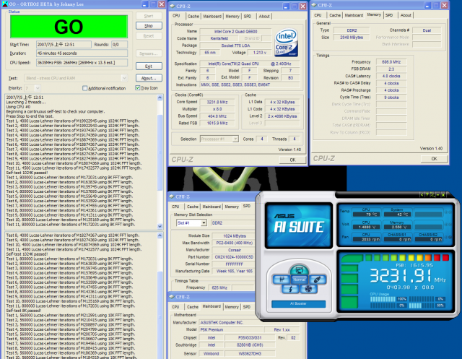This screenshot has height=359, width=462.
Task: Open About tab in CPU-Z processor window
Action: point(264,16)
